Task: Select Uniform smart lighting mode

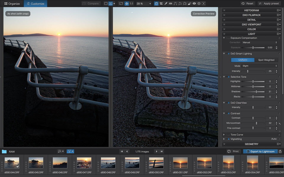Action: [243, 60]
